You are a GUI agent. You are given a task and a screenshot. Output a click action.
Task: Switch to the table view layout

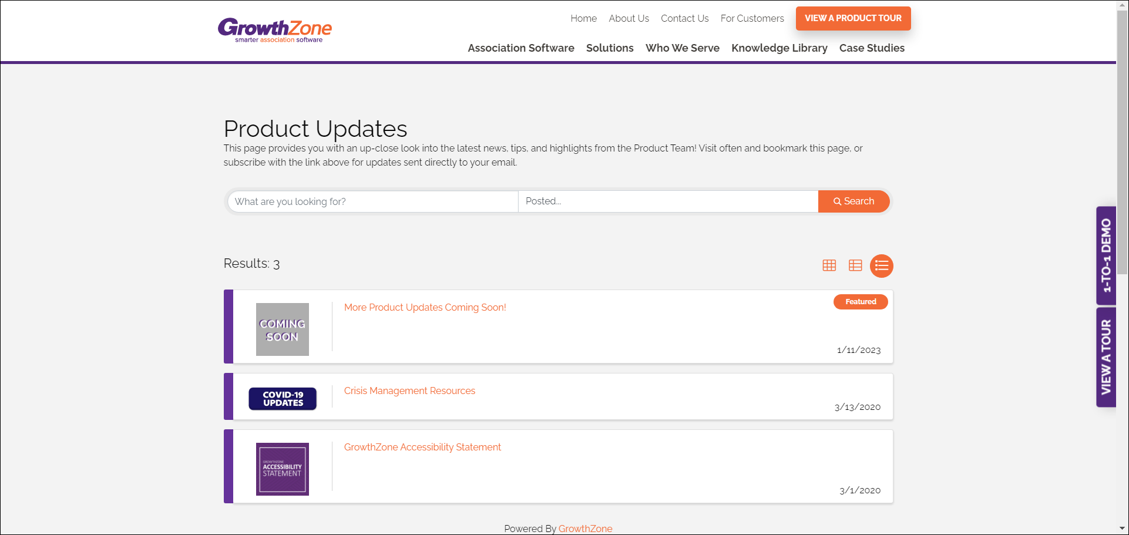click(855, 265)
